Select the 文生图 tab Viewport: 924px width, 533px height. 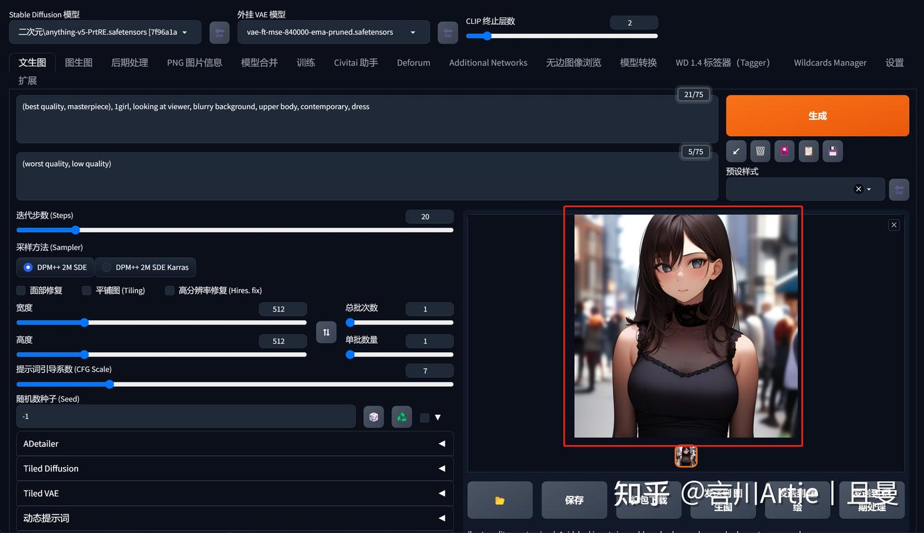[32, 62]
